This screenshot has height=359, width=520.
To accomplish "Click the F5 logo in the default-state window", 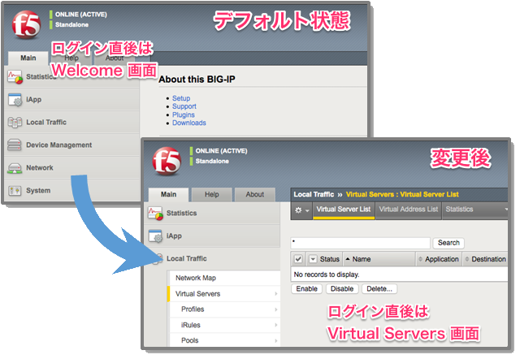I will (x=27, y=25).
